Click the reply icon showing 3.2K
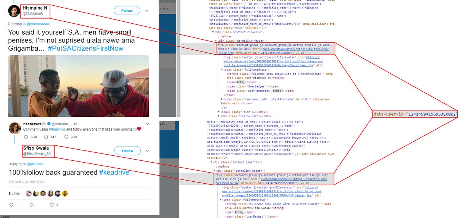 tap(26, 136)
